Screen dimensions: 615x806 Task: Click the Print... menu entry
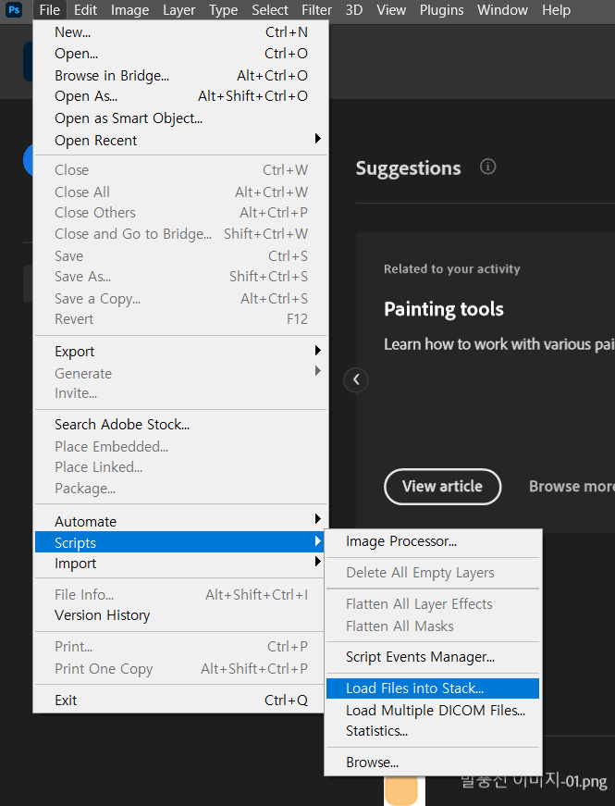pos(181,647)
